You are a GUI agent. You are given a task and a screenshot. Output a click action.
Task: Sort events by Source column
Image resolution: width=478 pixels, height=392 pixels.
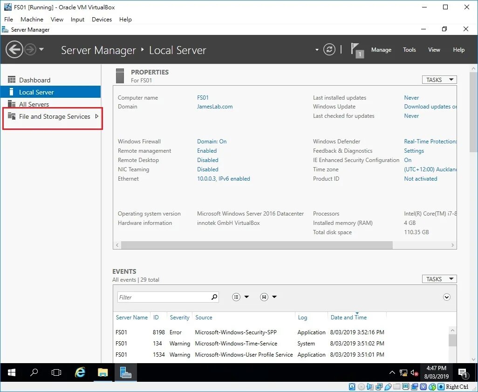pos(204,318)
